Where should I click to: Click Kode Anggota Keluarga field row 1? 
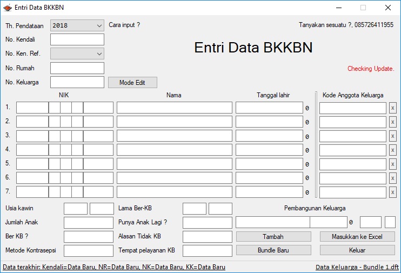click(x=353, y=108)
